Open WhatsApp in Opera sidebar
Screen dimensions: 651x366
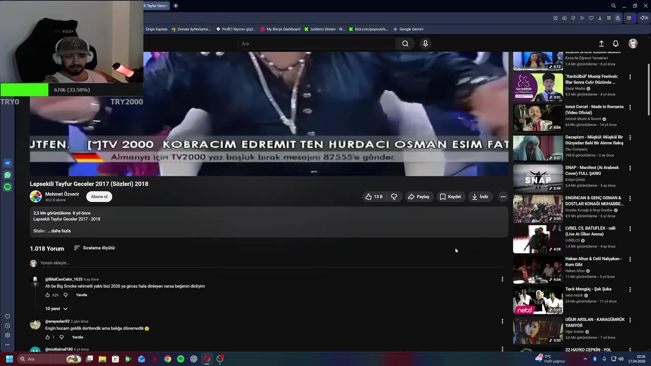[7, 175]
